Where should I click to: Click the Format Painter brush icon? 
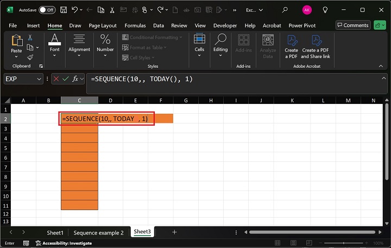point(30,57)
